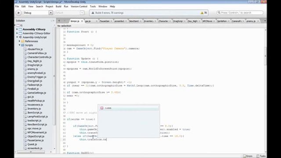The image size is (281, 158).
Task: Choose 'name' from the autocomplete popup
Action: click(x=129, y=108)
